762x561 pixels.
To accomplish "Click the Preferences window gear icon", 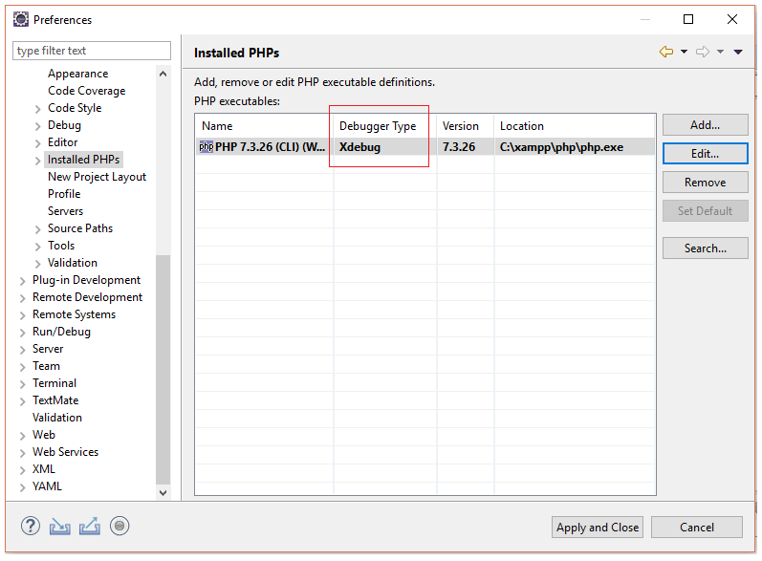I will coord(21,19).
